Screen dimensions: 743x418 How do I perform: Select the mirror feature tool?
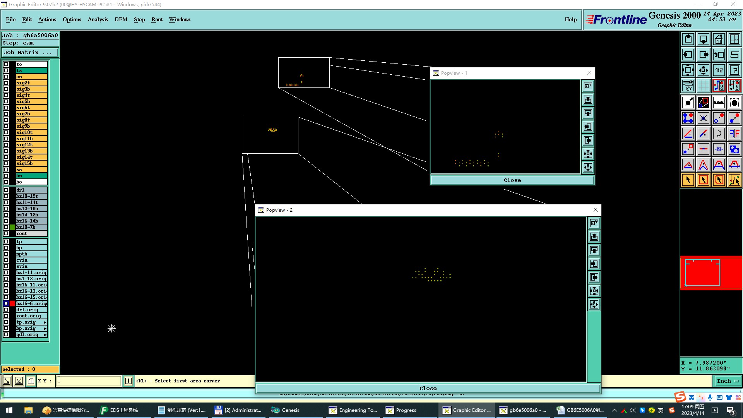(x=734, y=134)
